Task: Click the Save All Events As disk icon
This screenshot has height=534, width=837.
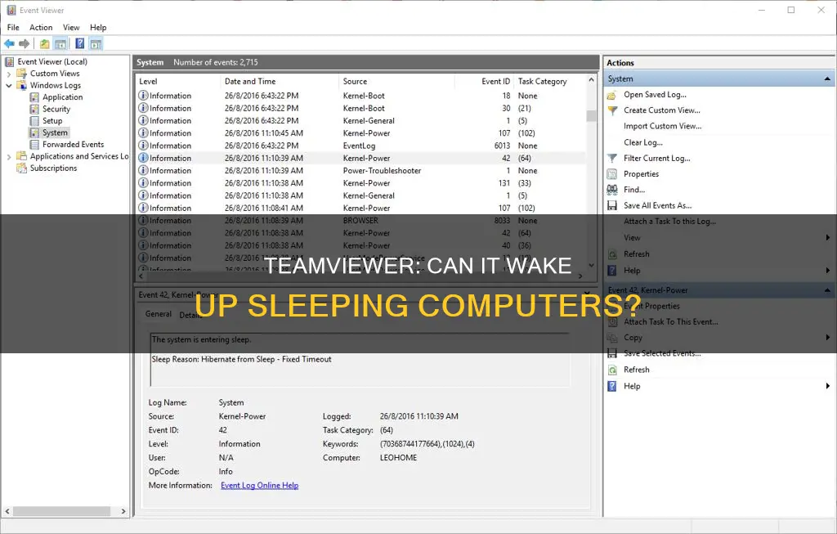Action: (612, 205)
